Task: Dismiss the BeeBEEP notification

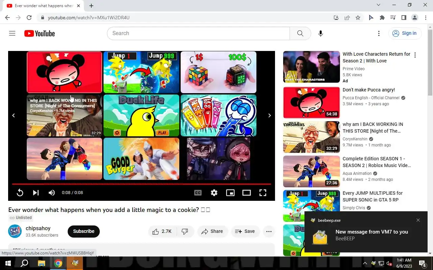Action: click(x=418, y=220)
